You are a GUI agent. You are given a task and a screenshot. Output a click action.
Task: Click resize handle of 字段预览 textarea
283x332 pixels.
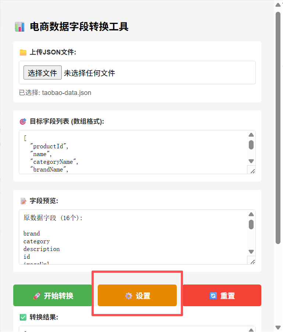[252, 262]
